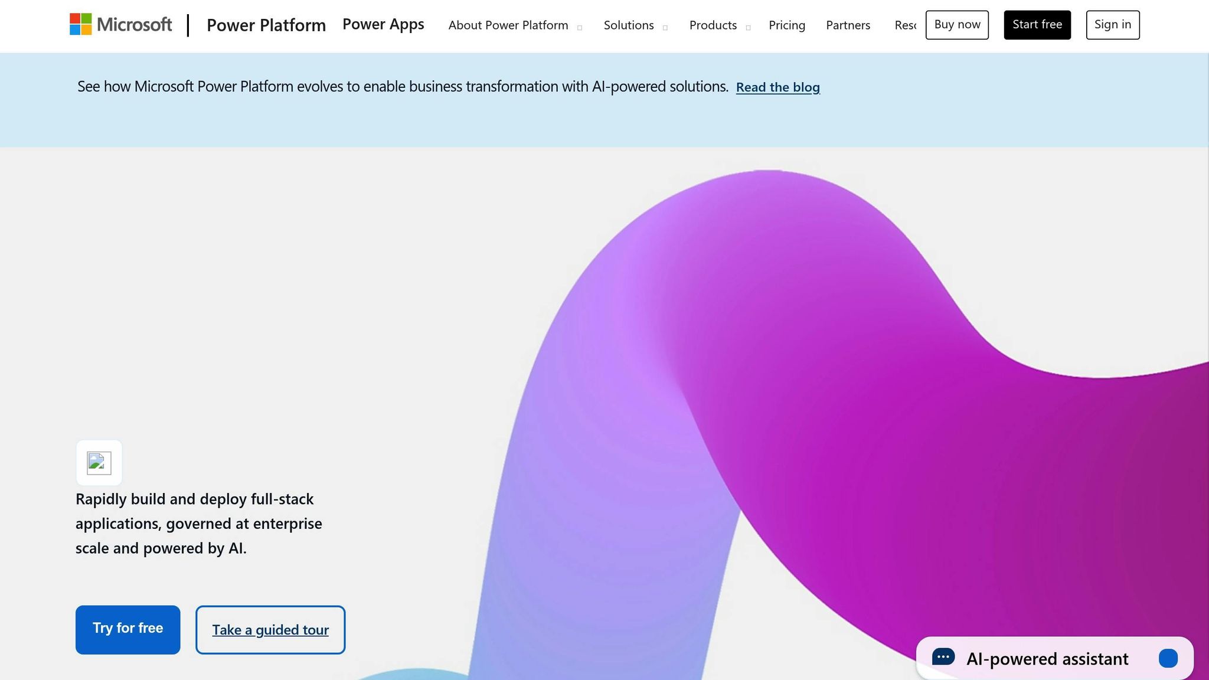Expand the About Power Platform dropdown

point(508,25)
